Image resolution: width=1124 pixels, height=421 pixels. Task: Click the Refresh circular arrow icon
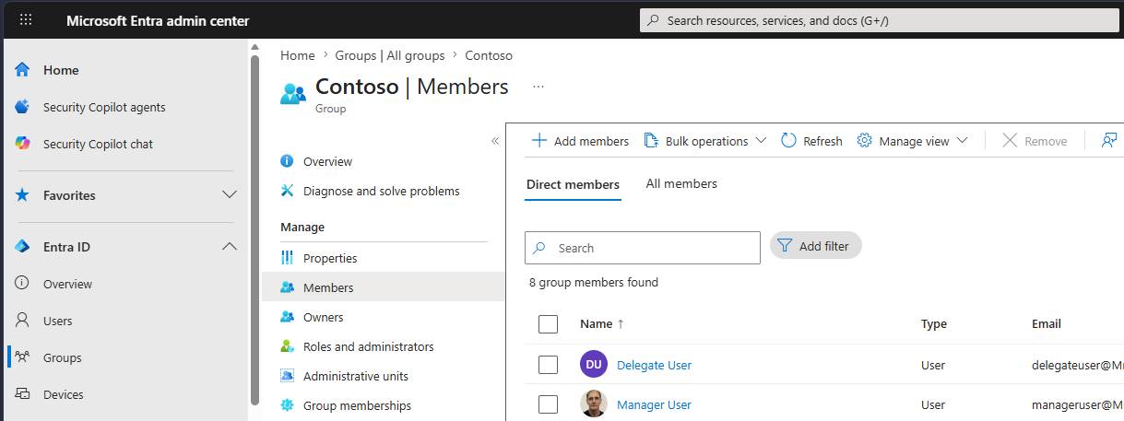[789, 140]
